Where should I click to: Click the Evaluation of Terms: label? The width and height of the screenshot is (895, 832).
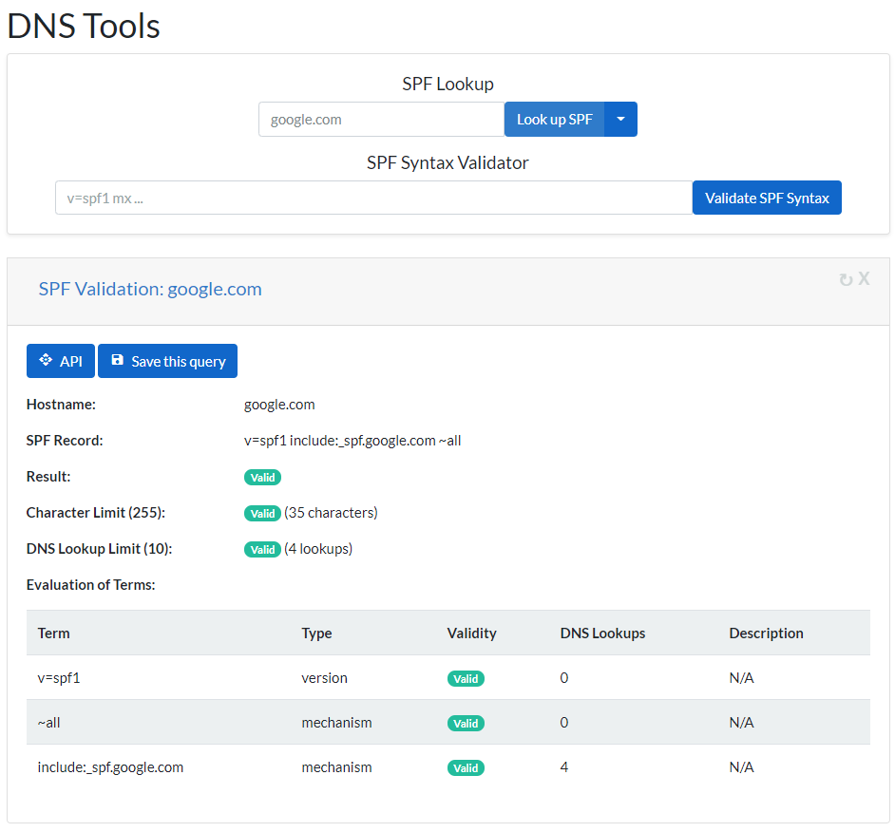point(91,585)
